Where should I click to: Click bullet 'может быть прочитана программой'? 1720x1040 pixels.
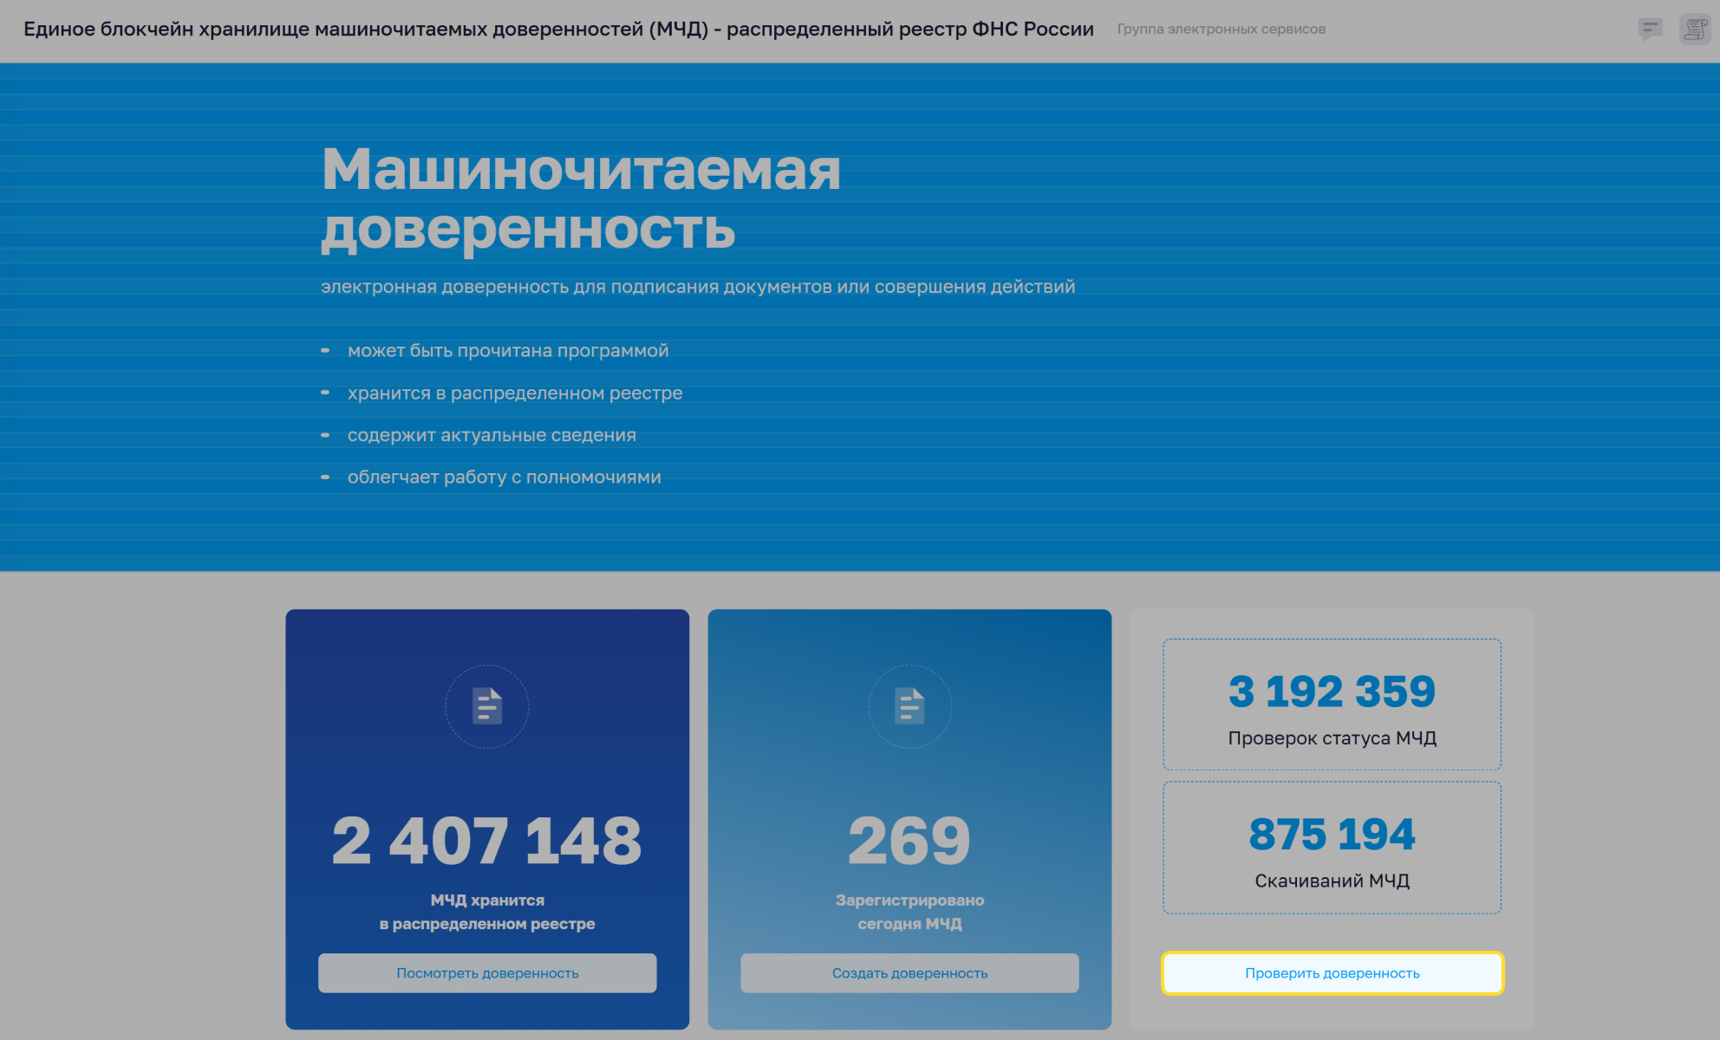[508, 351]
